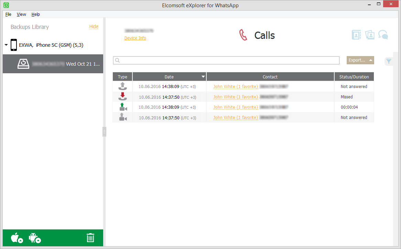Click the backup disk icon
The image size is (401, 249).
point(23,64)
